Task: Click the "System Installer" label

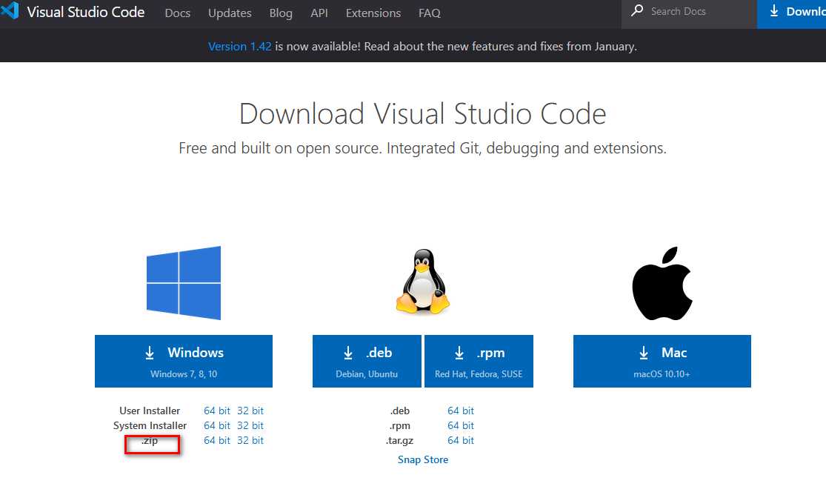Action: (x=150, y=425)
